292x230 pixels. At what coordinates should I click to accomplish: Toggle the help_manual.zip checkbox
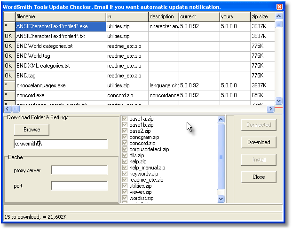pos(125,168)
